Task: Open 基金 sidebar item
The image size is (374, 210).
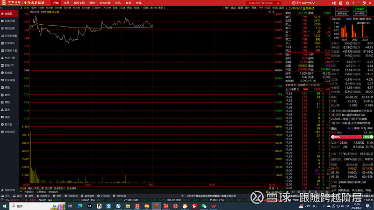Action: tap(6, 110)
